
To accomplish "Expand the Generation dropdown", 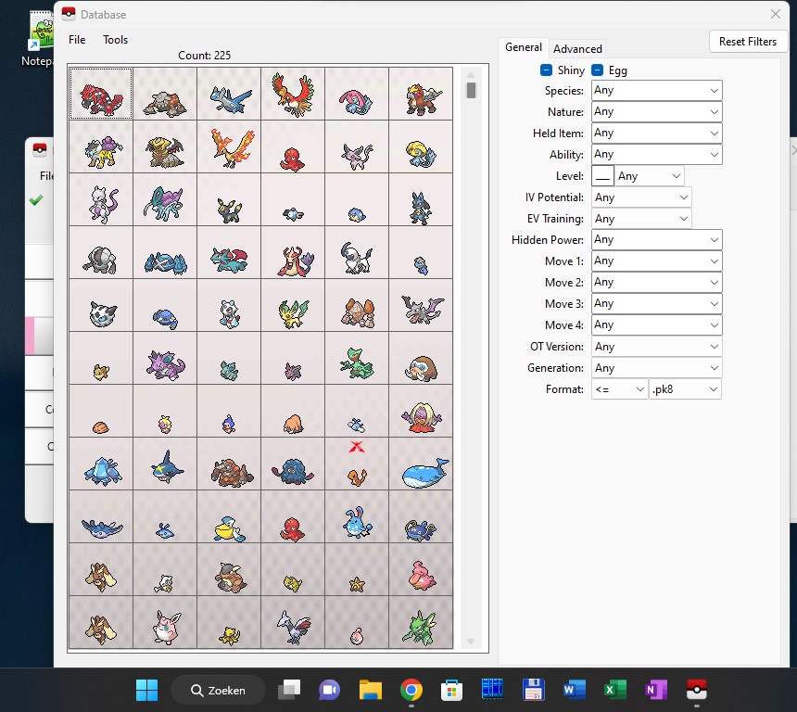I will point(656,368).
